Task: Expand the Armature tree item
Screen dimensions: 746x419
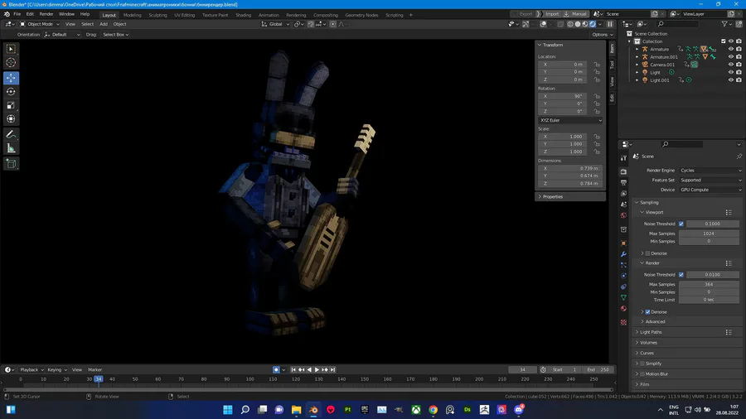Action: (x=637, y=49)
